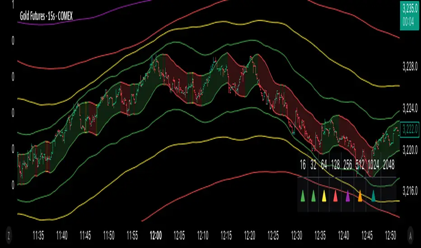The image size is (421, 248).
Task: Toggle auto scale with the A button
Action: [410, 236]
